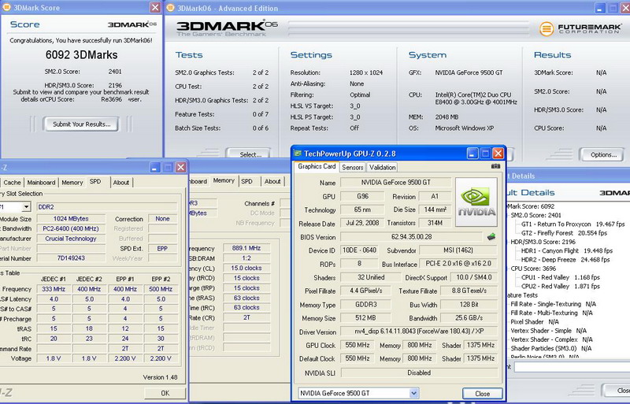The image size is (630, 404).
Task: Select HDR1 - Canyon Flight result row
Action: [567, 250]
